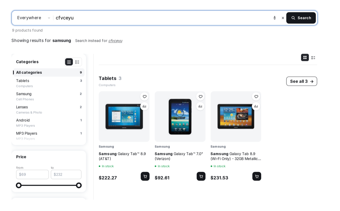Switch categories to tree view

tap(77, 62)
